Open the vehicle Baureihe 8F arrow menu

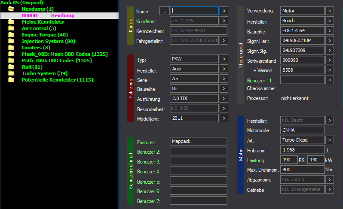coord(224,88)
